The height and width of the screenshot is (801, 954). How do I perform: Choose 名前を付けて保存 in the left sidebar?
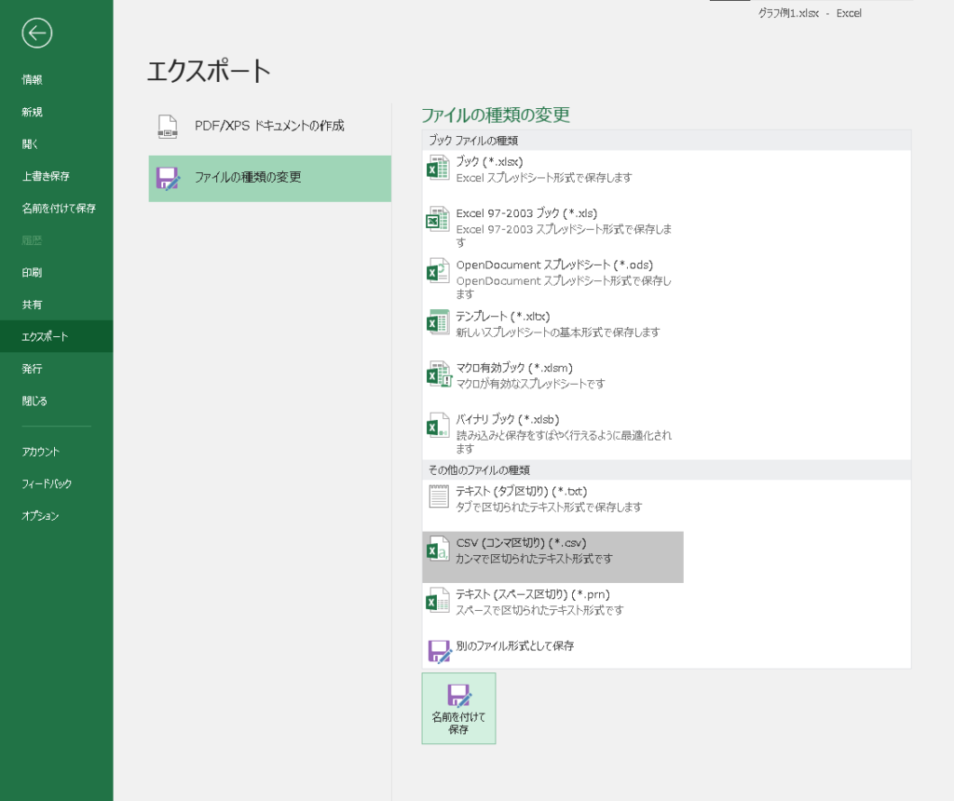coord(59,209)
